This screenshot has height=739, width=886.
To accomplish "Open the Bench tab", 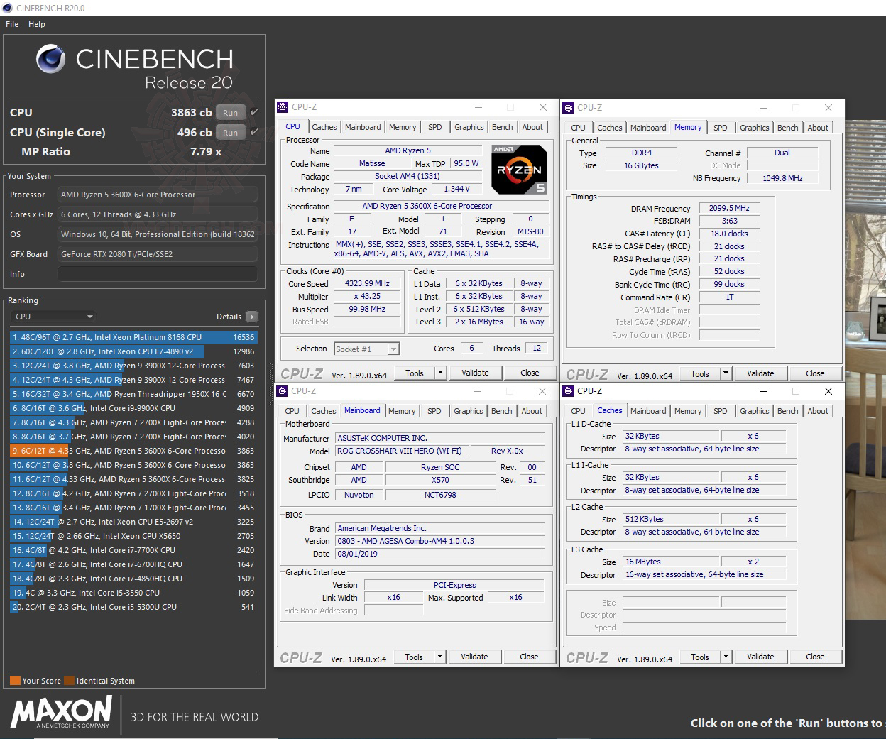I will click(502, 126).
